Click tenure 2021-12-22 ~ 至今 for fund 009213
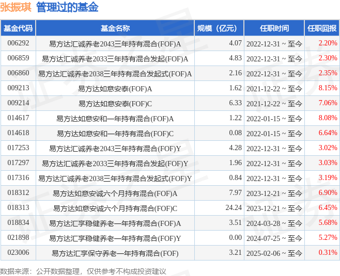Image resolution: width=340 pixels, height=276 pixels. coord(274,89)
